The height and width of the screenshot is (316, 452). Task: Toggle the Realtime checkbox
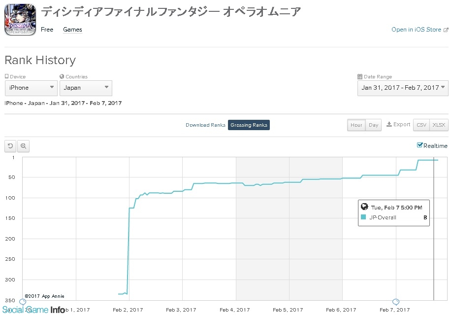tap(420, 145)
